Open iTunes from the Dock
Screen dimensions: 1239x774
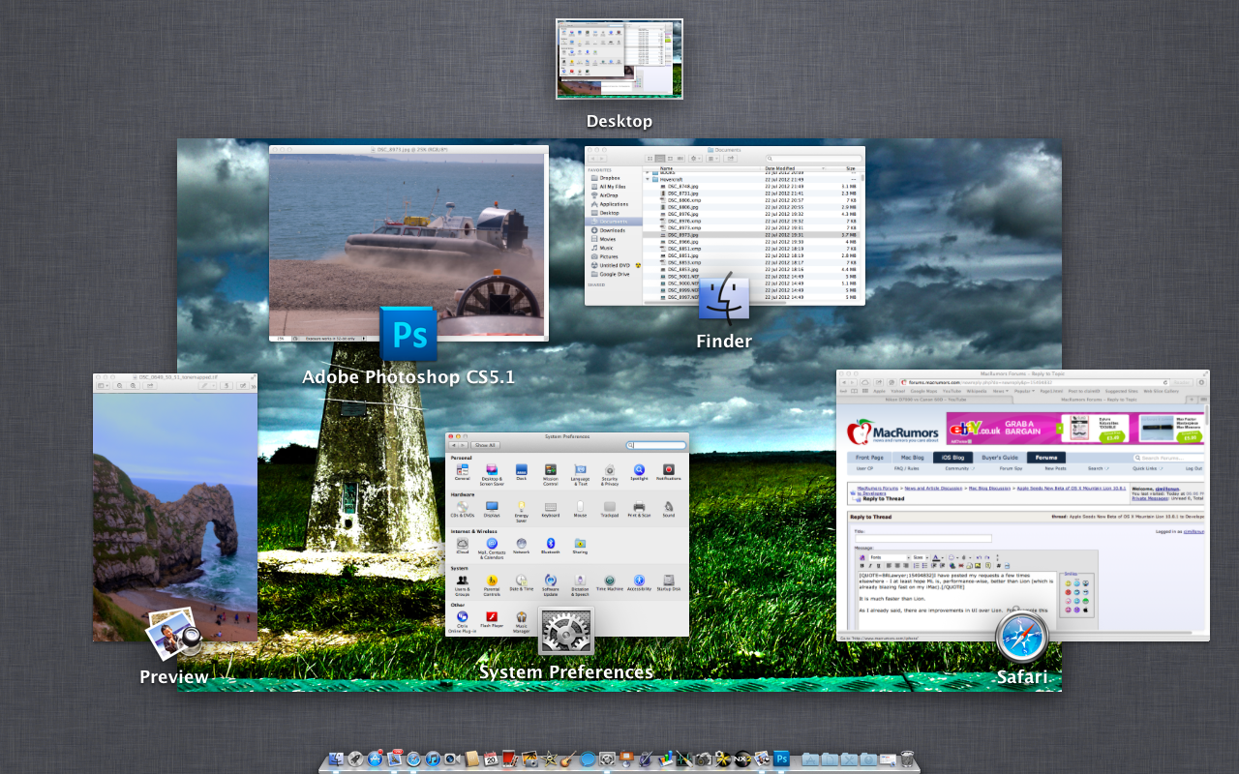433,759
